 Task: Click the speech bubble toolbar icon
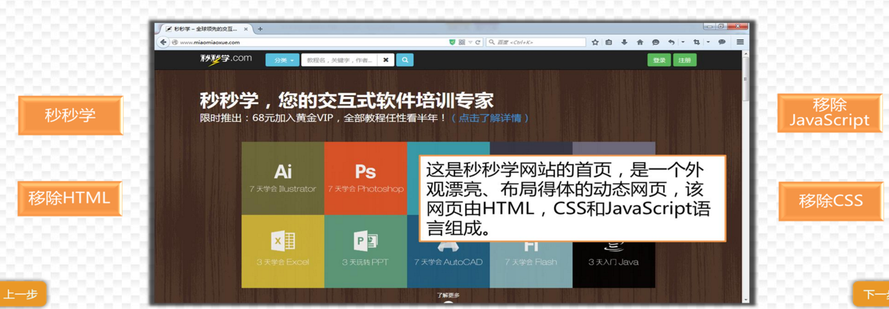pyautogui.click(x=722, y=42)
